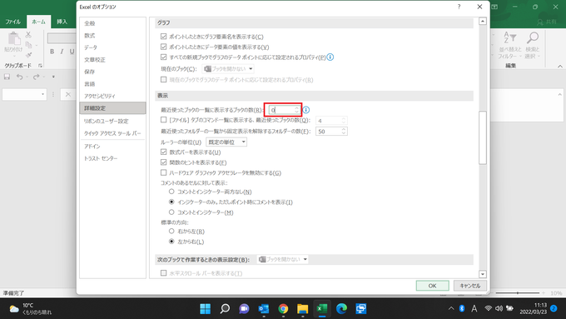Image resolution: width=566 pixels, height=319 pixels.
Task: Toggle show data point values on hover checkbox
Action: click(x=163, y=47)
